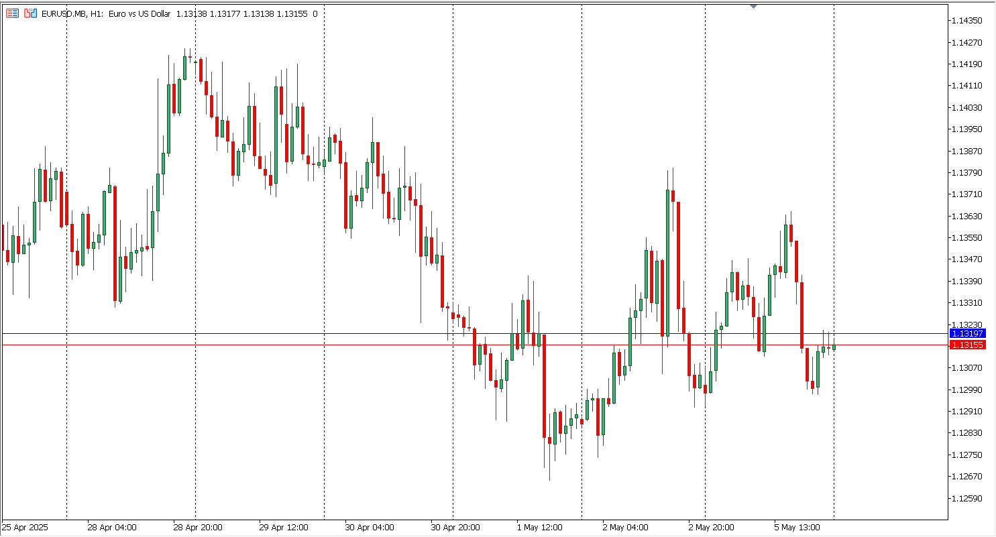This screenshot has height=537, width=996.
Task: Click the 1.13390 price scale label
Action: [969, 281]
